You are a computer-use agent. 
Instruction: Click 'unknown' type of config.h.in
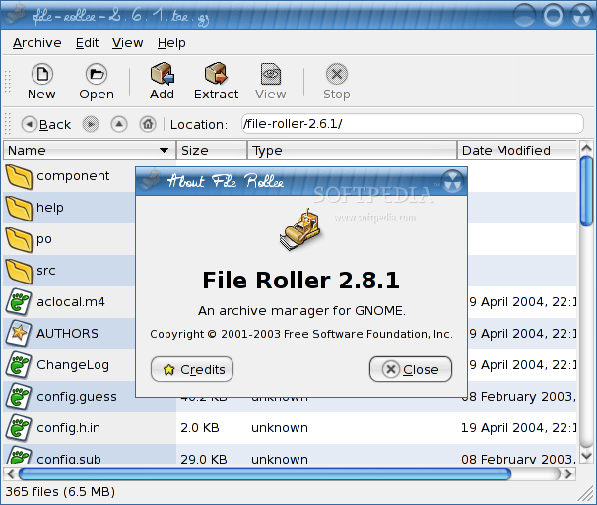[280, 428]
